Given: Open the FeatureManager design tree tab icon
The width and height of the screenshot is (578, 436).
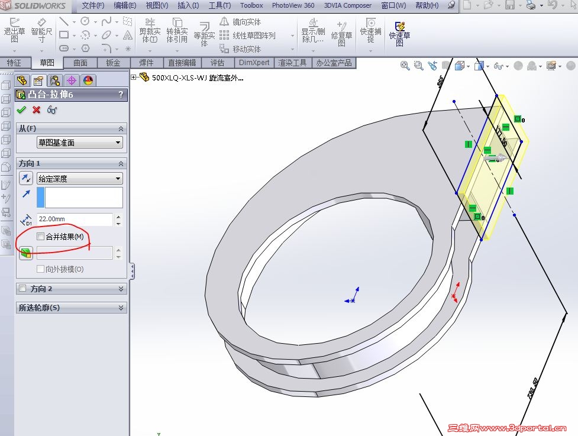Looking at the screenshot, I should tap(22, 80).
